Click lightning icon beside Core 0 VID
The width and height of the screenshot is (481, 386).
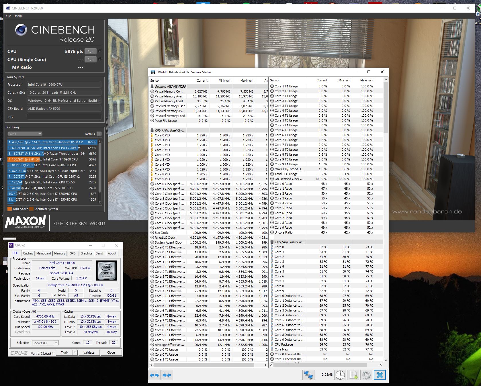coord(152,135)
